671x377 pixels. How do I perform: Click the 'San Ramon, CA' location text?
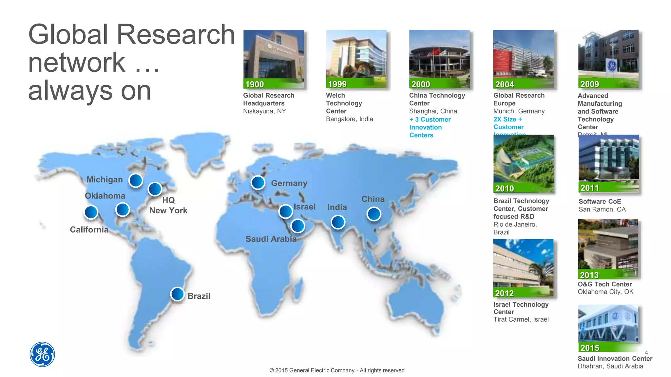click(602, 209)
